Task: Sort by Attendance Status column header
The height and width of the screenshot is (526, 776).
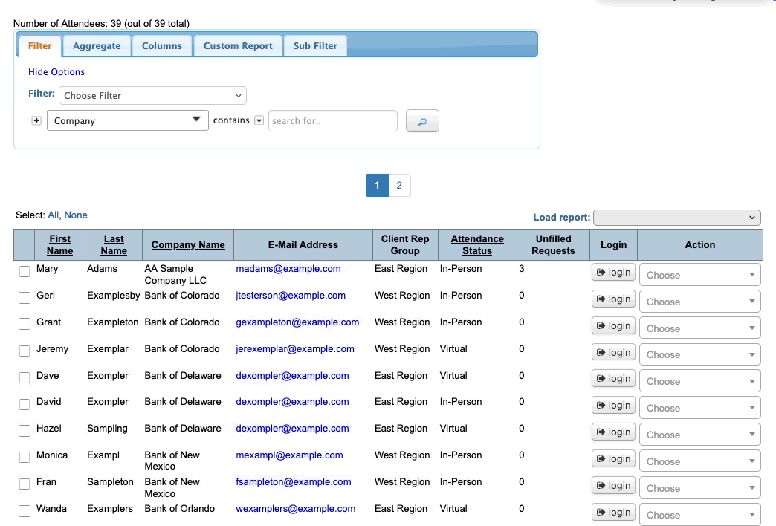Action: (477, 244)
